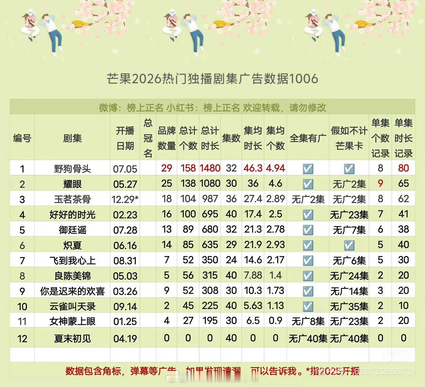The image size is (425, 387).
Task: Click average duration value 7.88
Action: click(253, 275)
